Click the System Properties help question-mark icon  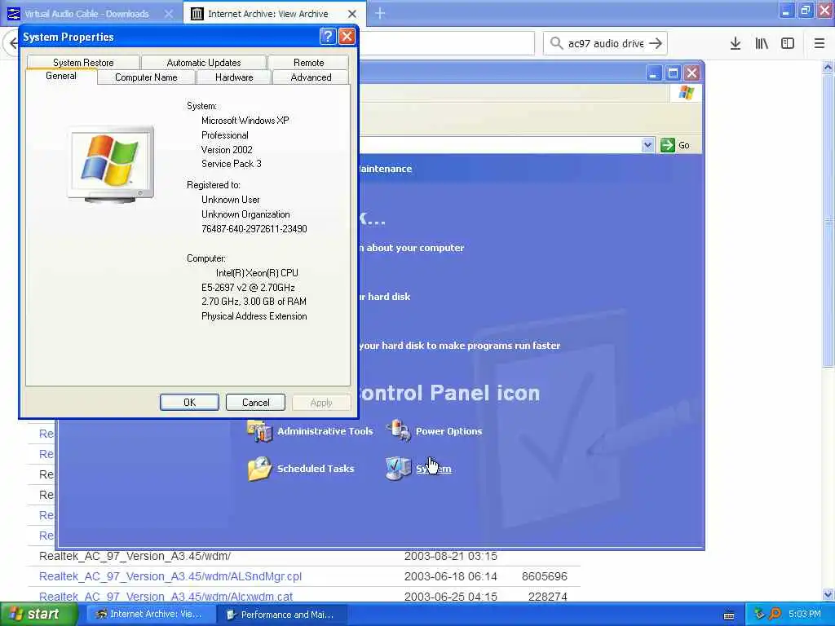[x=328, y=36]
